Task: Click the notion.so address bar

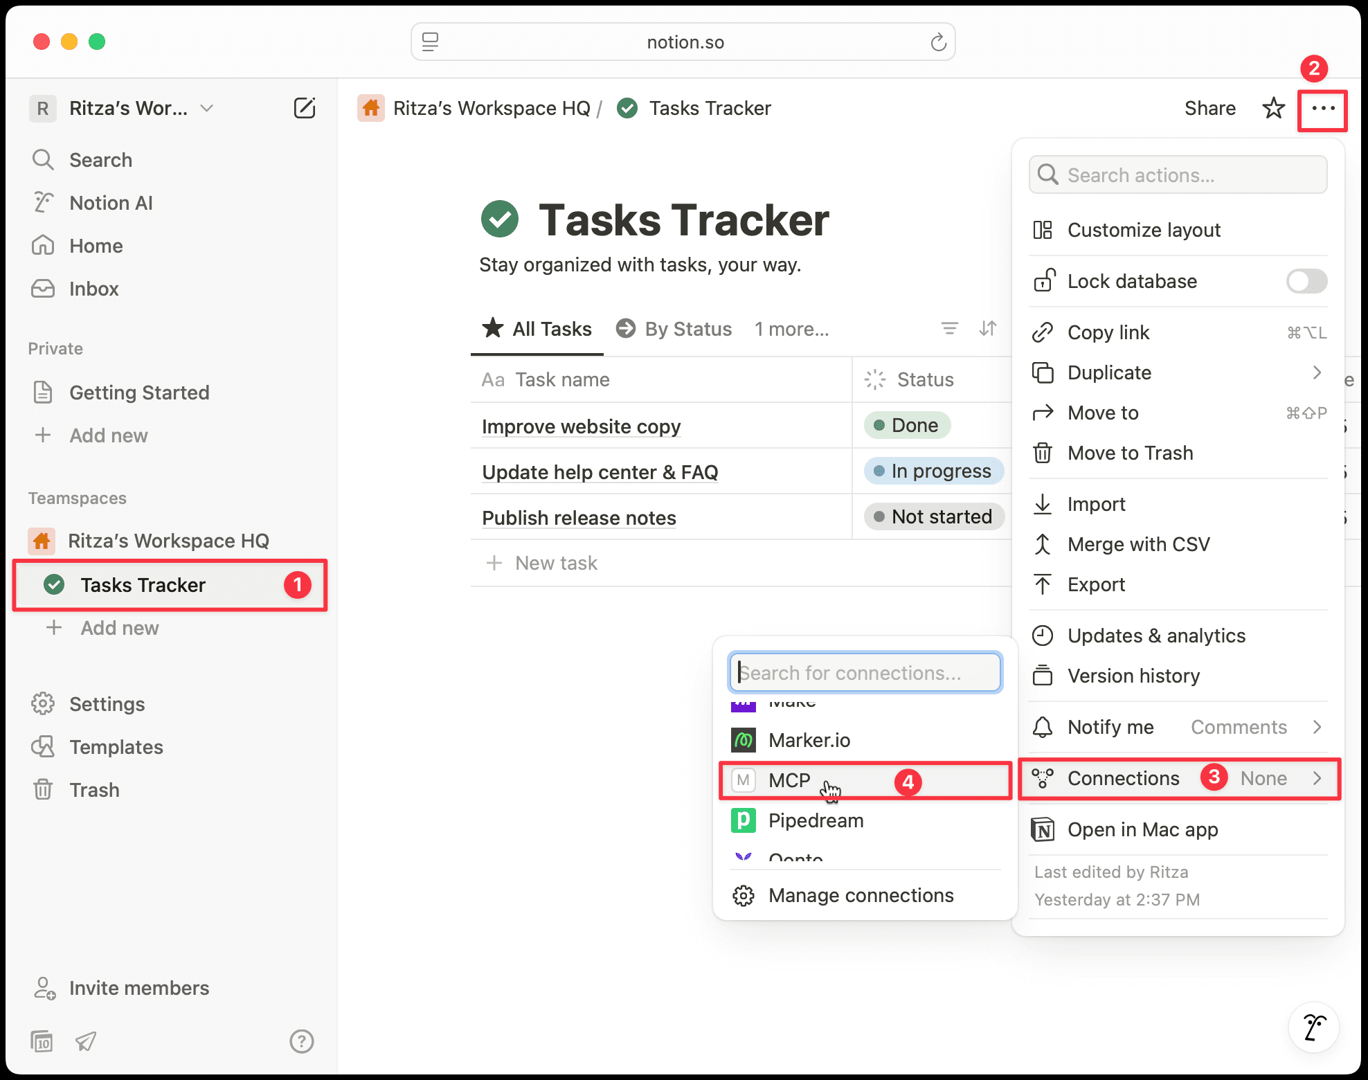Action: point(683,42)
